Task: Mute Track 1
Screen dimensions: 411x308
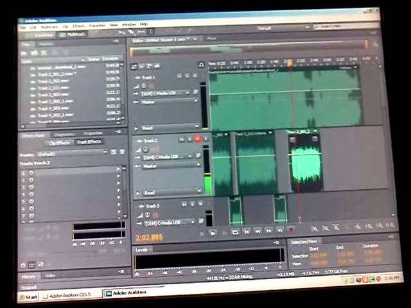Action: tap(179, 76)
